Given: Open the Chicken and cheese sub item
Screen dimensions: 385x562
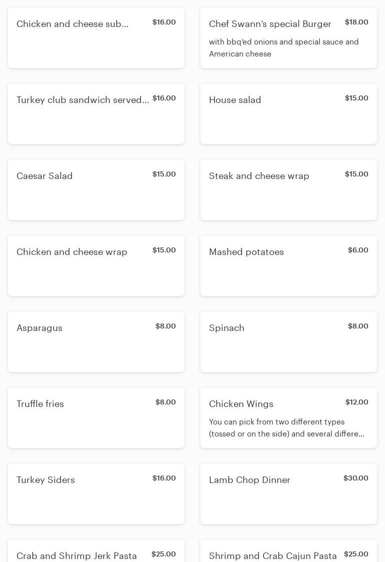Looking at the screenshot, I should click(x=96, y=38).
